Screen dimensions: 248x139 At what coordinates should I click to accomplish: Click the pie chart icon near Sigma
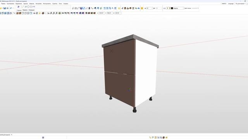(x=131, y=8)
